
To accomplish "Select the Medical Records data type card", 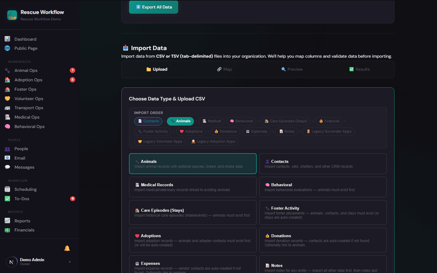I will click(x=193, y=187).
